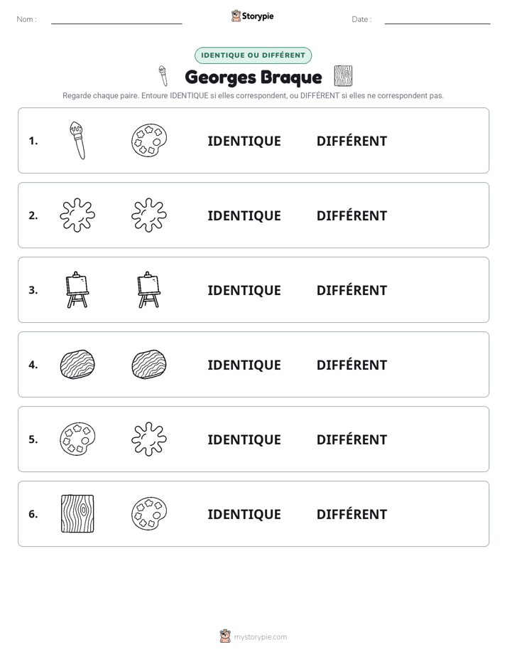Choose IDENTIQUE for pair number 3
This screenshot has height=657, width=507.
coord(244,290)
